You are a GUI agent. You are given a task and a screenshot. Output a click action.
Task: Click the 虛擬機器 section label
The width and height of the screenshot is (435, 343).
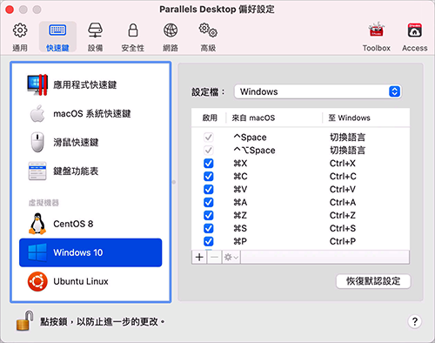(x=43, y=203)
